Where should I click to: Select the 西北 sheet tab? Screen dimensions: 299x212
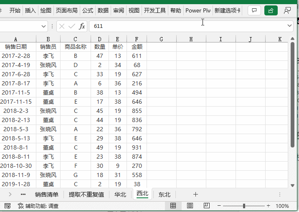click(142, 194)
